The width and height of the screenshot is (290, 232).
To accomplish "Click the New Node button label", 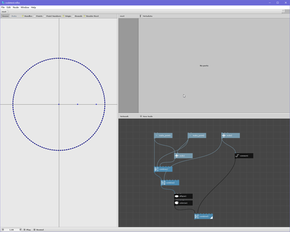I will click(x=147, y=116).
